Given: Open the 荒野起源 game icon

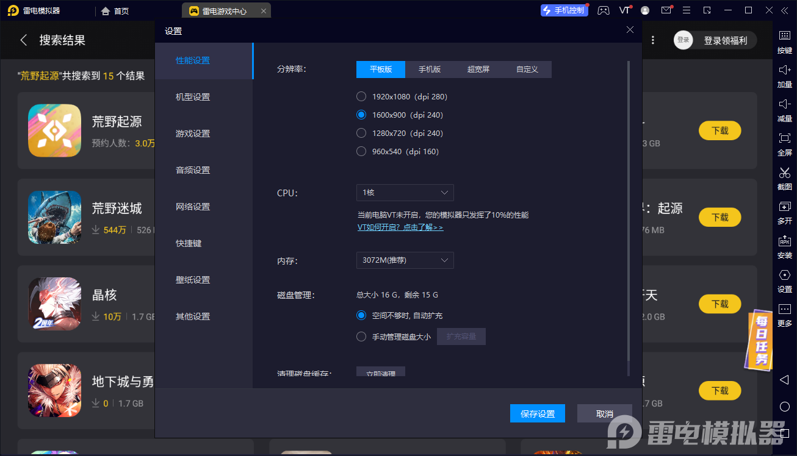Looking at the screenshot, I should [54, 130].
